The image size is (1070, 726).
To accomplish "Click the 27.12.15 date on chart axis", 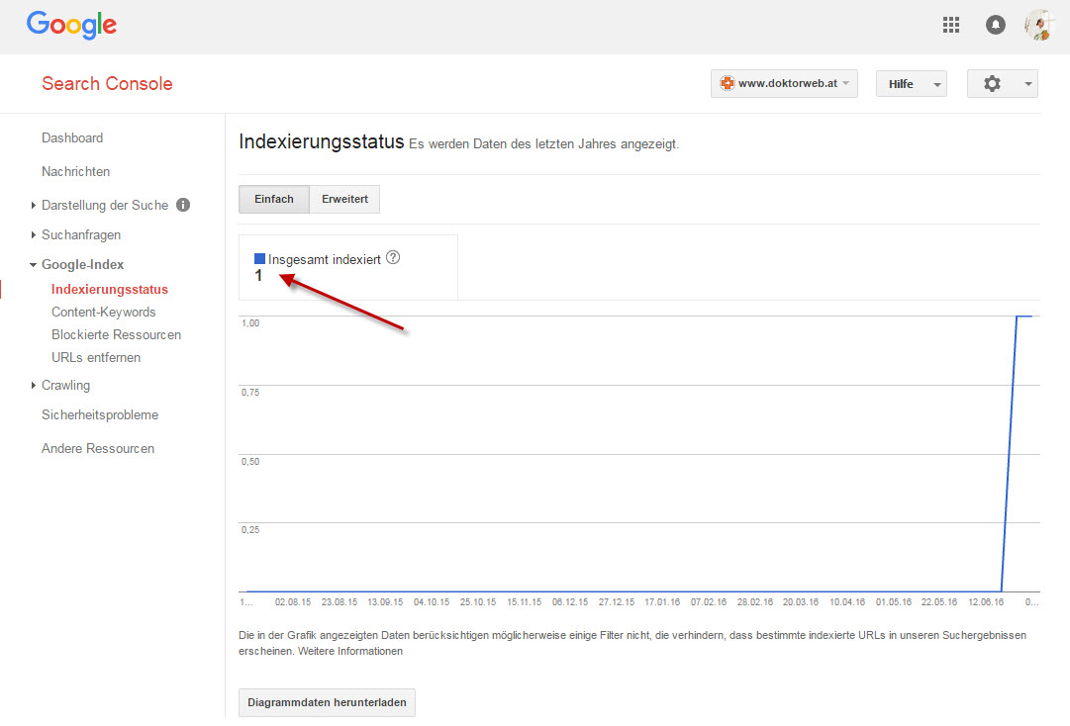I will pyautogui.click(x=617, y=602).
